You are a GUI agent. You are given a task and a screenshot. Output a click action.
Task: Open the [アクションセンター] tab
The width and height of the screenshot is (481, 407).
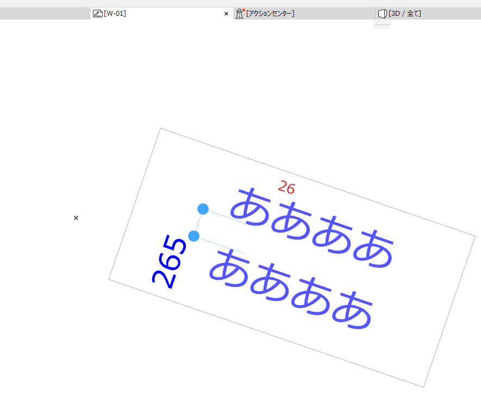pyautogui.click(x=304, y=14)
